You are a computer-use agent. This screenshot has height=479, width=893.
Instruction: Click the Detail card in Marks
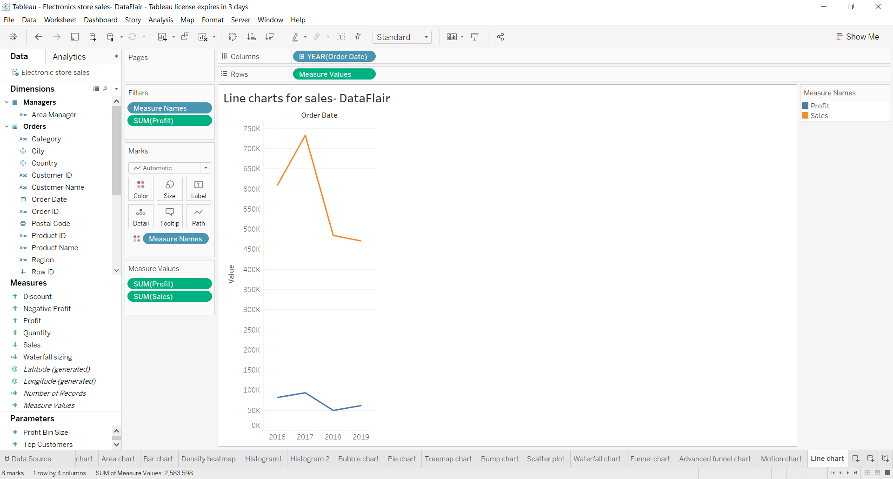(141, 216)
